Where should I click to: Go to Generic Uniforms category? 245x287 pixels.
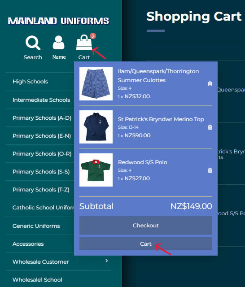click(x=36, y=226)
